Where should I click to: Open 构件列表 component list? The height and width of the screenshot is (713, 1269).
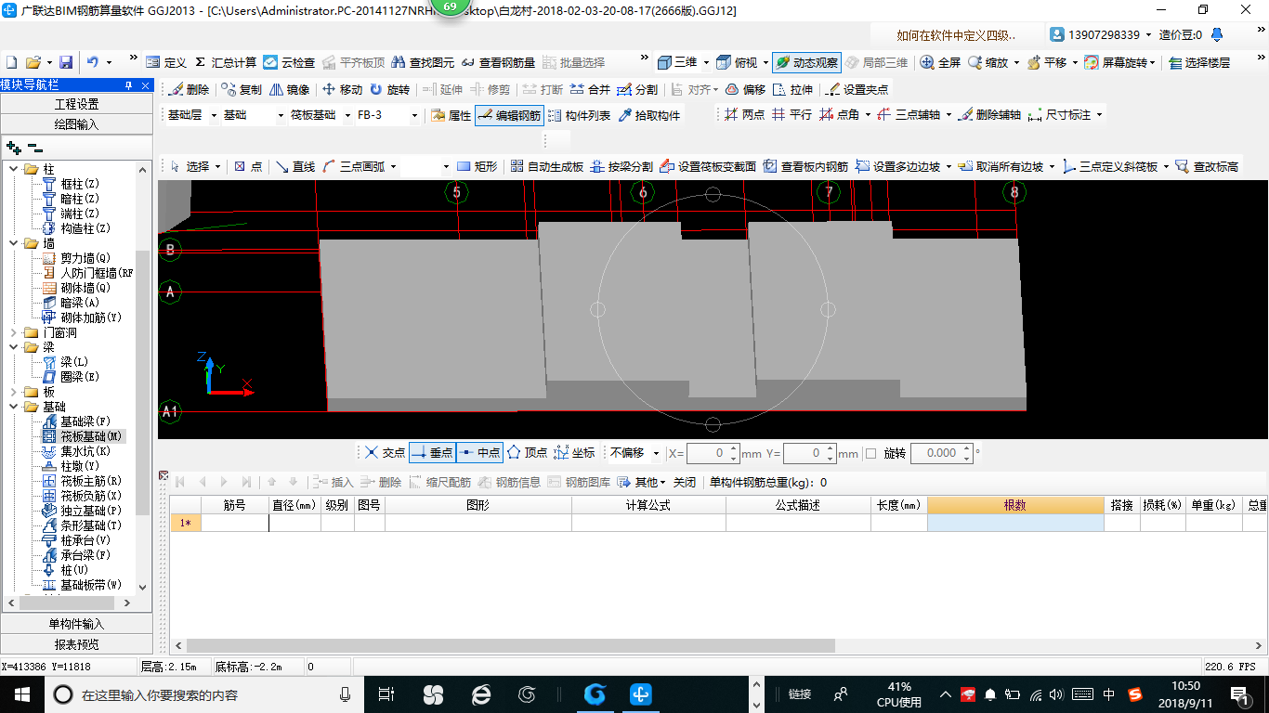click(x=579, y=115)
